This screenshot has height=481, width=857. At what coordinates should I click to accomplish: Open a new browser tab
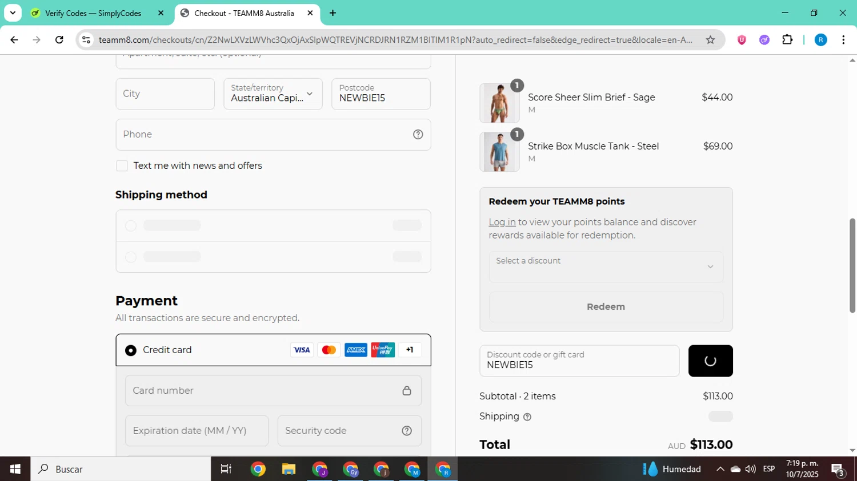[333, 13]
